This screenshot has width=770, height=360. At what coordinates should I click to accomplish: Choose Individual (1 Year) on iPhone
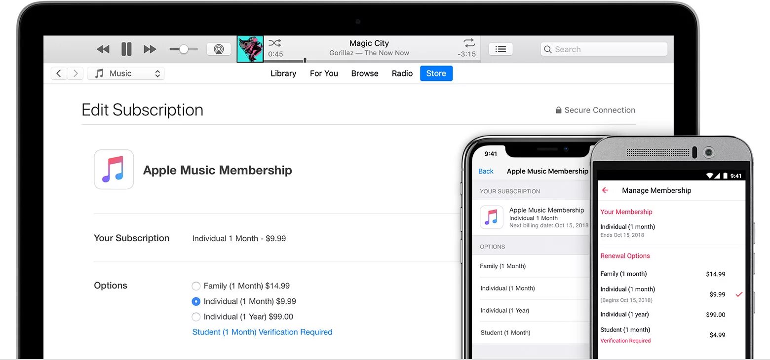531,311
